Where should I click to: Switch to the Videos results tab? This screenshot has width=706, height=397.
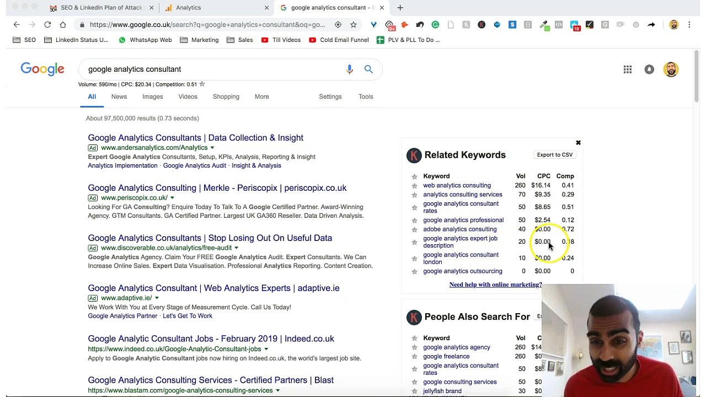(x=188, y=96)
